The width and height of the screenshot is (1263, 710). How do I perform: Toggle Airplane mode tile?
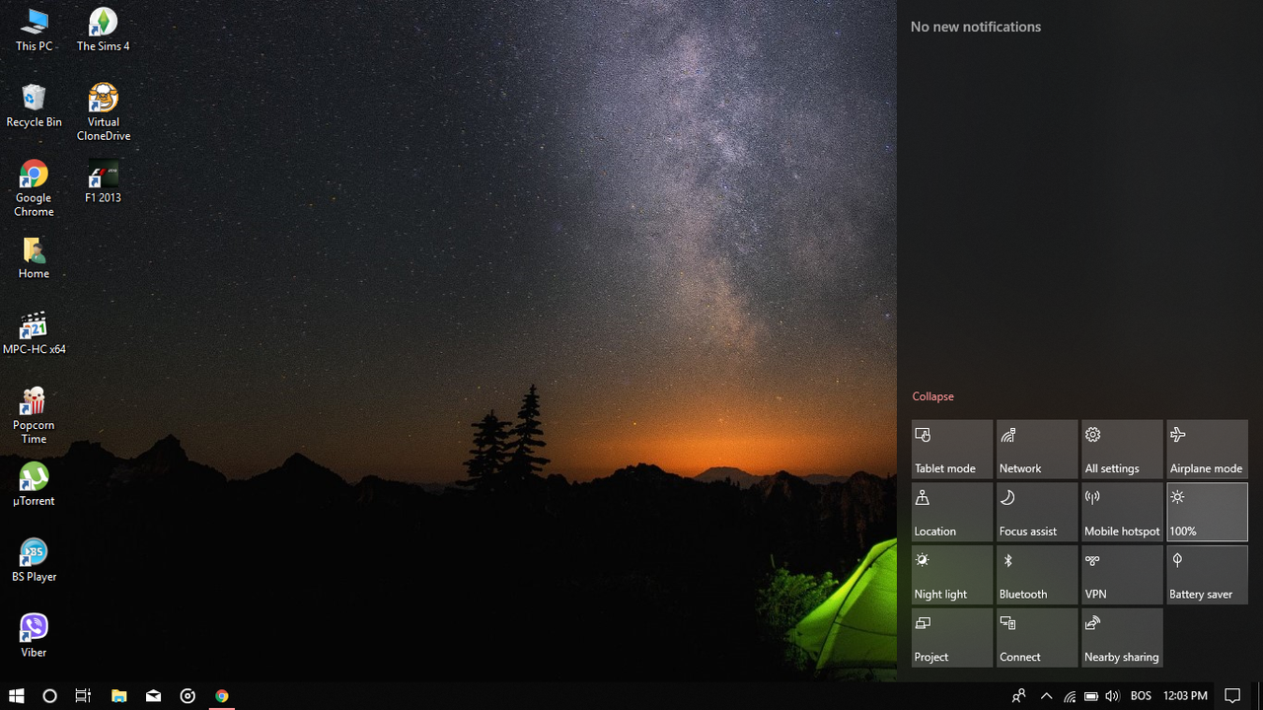[x=1208, y=450]
